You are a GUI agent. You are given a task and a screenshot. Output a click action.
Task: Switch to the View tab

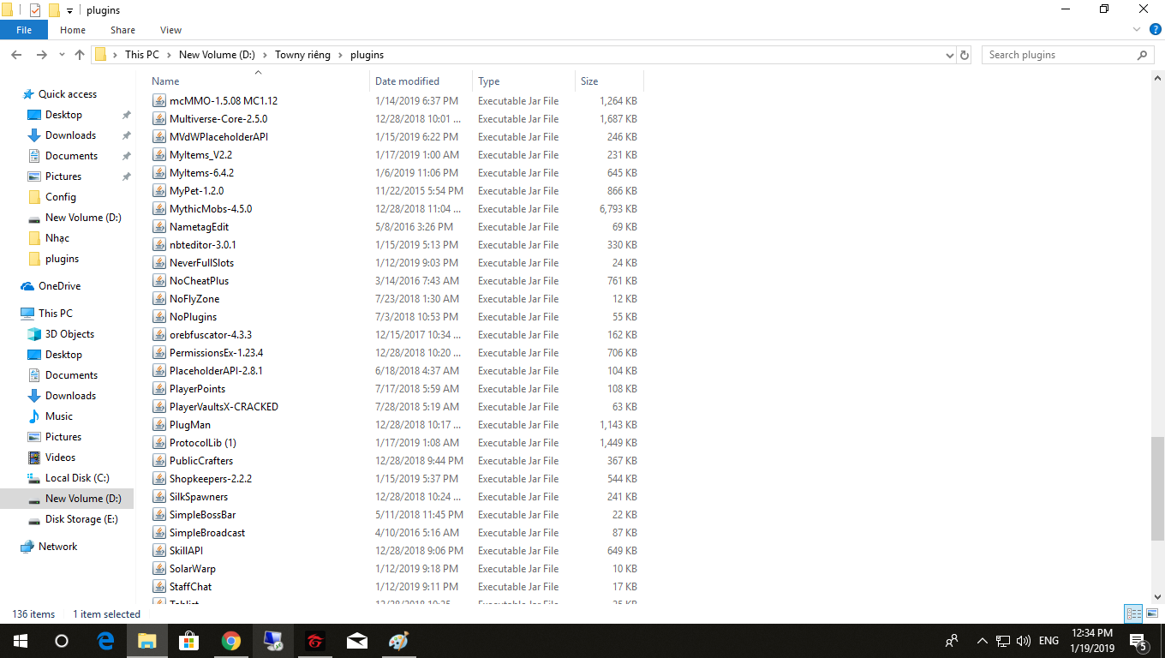point(170,29)
